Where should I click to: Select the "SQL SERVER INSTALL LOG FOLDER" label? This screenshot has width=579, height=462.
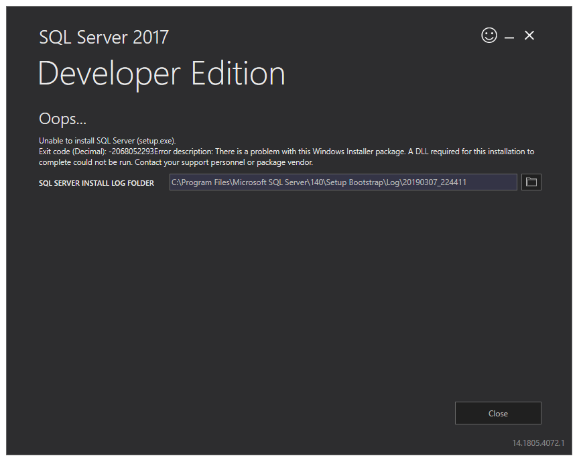(96, 182)
